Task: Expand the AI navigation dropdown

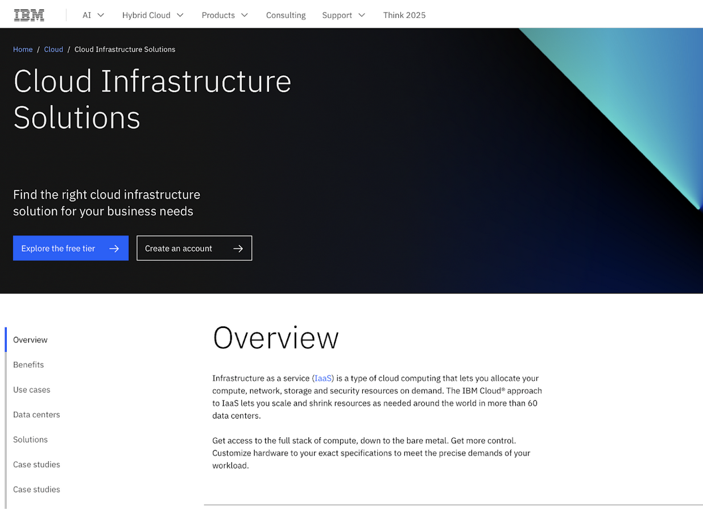Action: [100, 15]
